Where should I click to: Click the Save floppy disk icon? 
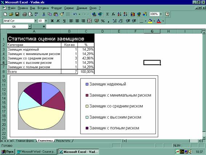(x=17, y=14)
